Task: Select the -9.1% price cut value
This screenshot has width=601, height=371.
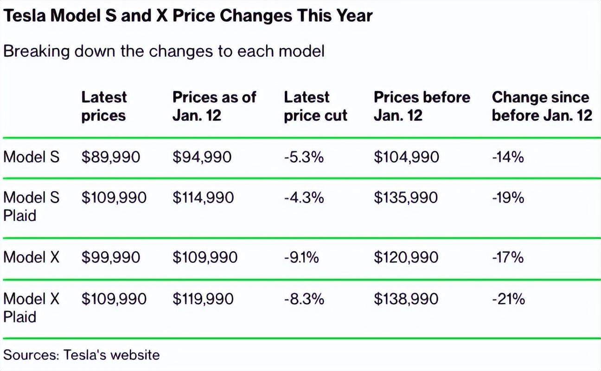Action: click(301, 257)
